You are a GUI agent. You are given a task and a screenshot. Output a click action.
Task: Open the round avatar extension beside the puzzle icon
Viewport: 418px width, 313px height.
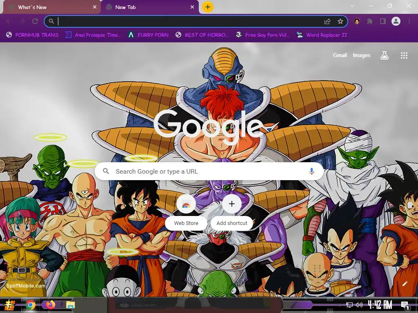(357, 21)
